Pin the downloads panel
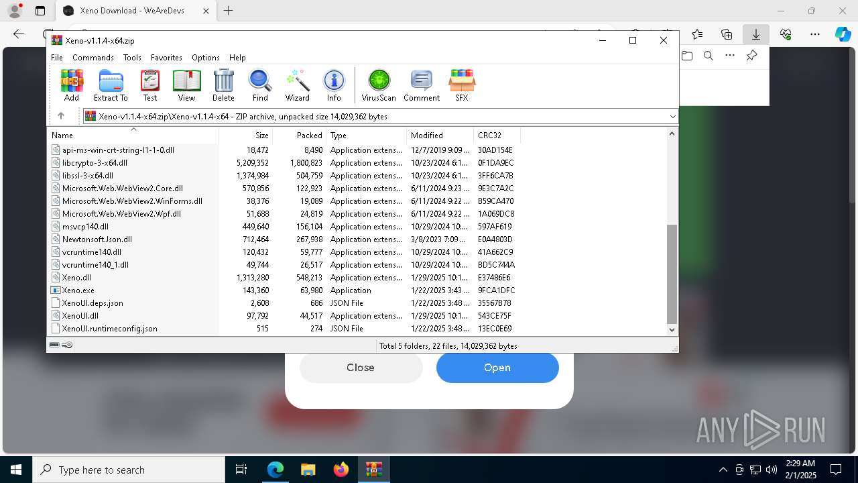The image size is (858, 483). coord(751,56)
